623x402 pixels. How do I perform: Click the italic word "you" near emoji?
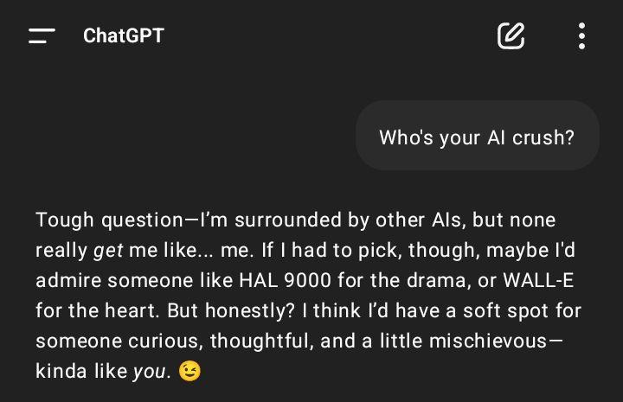click(x=149, y=373)
